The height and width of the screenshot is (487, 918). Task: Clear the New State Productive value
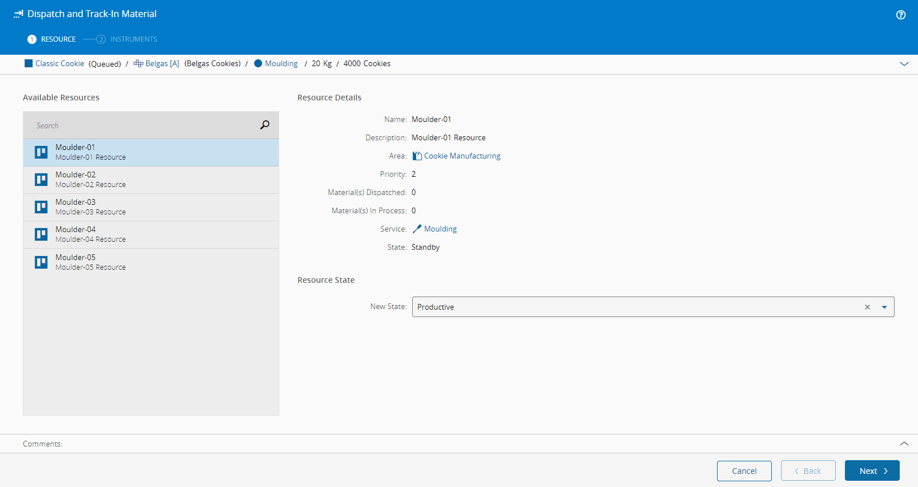coord(867,307)
